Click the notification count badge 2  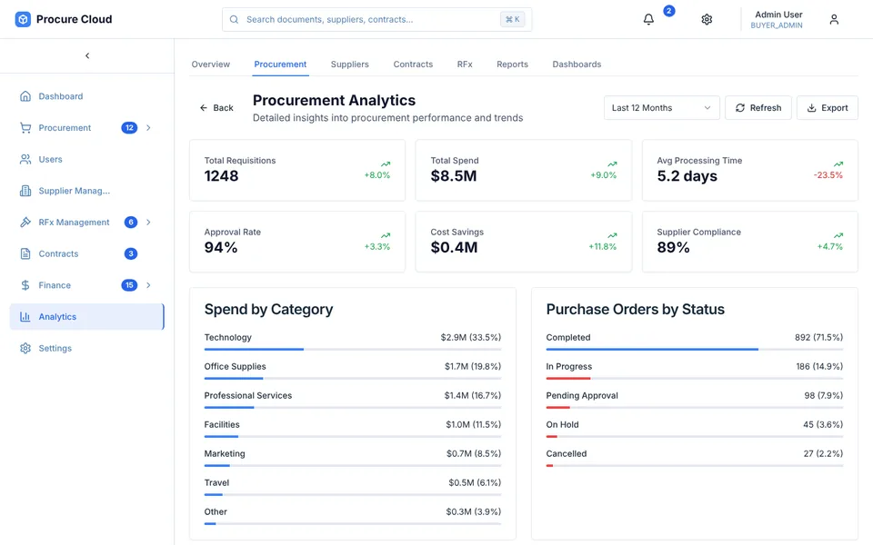(x=669, y=11)
